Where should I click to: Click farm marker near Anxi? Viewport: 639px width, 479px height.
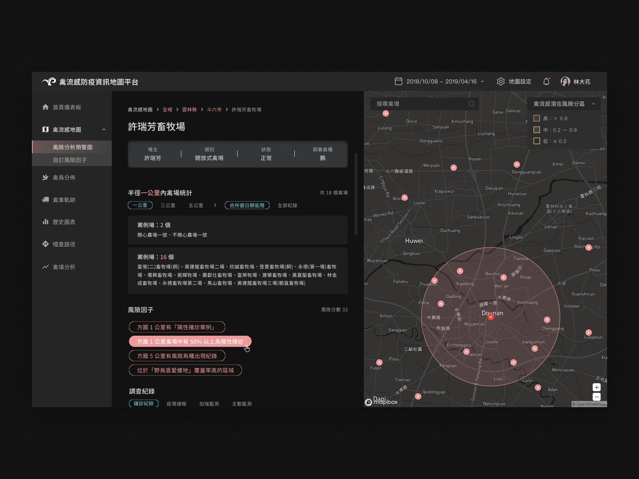tap(405, 197)
